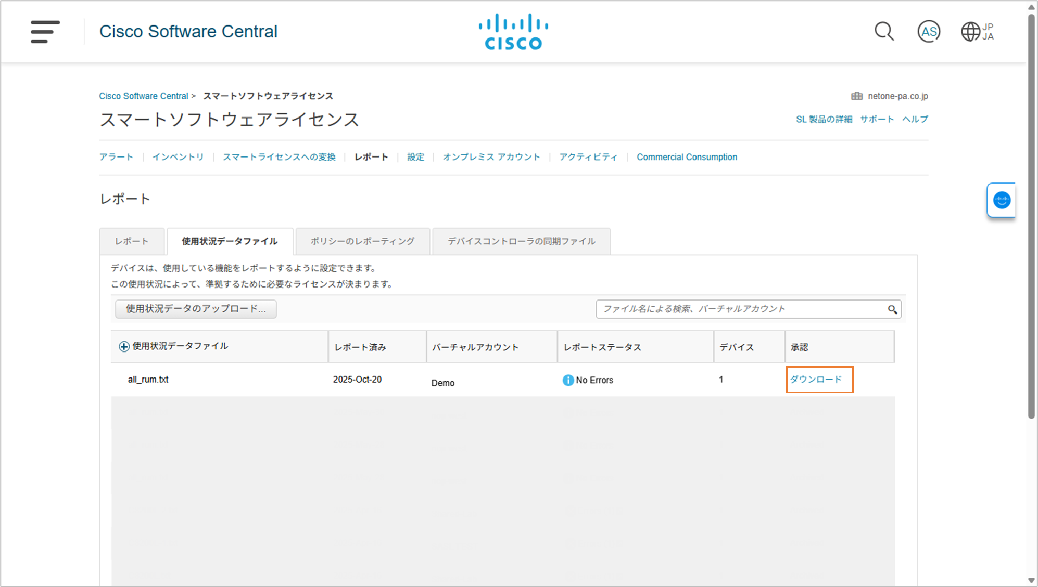The height and width of the screenshot is (587, 1038).
Task: Switch to the デバイスコントローラの同期ファイル tab
Action: [521, 241]
